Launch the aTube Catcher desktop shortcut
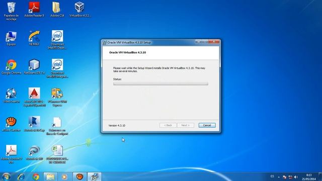The width and height of the screenshot is (322, 181). [x=11, y=124]
